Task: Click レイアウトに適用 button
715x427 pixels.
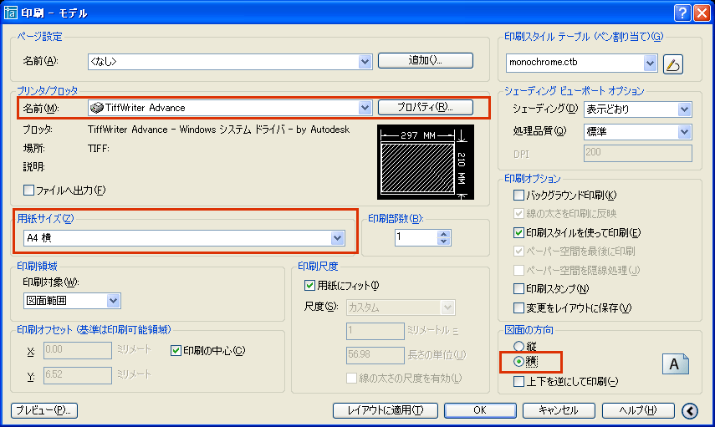Action: (386, 410)
